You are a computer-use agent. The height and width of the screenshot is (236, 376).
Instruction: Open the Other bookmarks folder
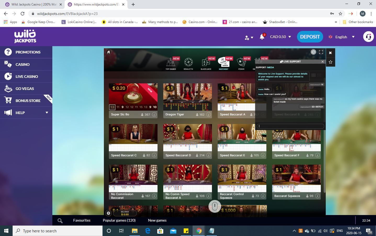click(358, 22)
